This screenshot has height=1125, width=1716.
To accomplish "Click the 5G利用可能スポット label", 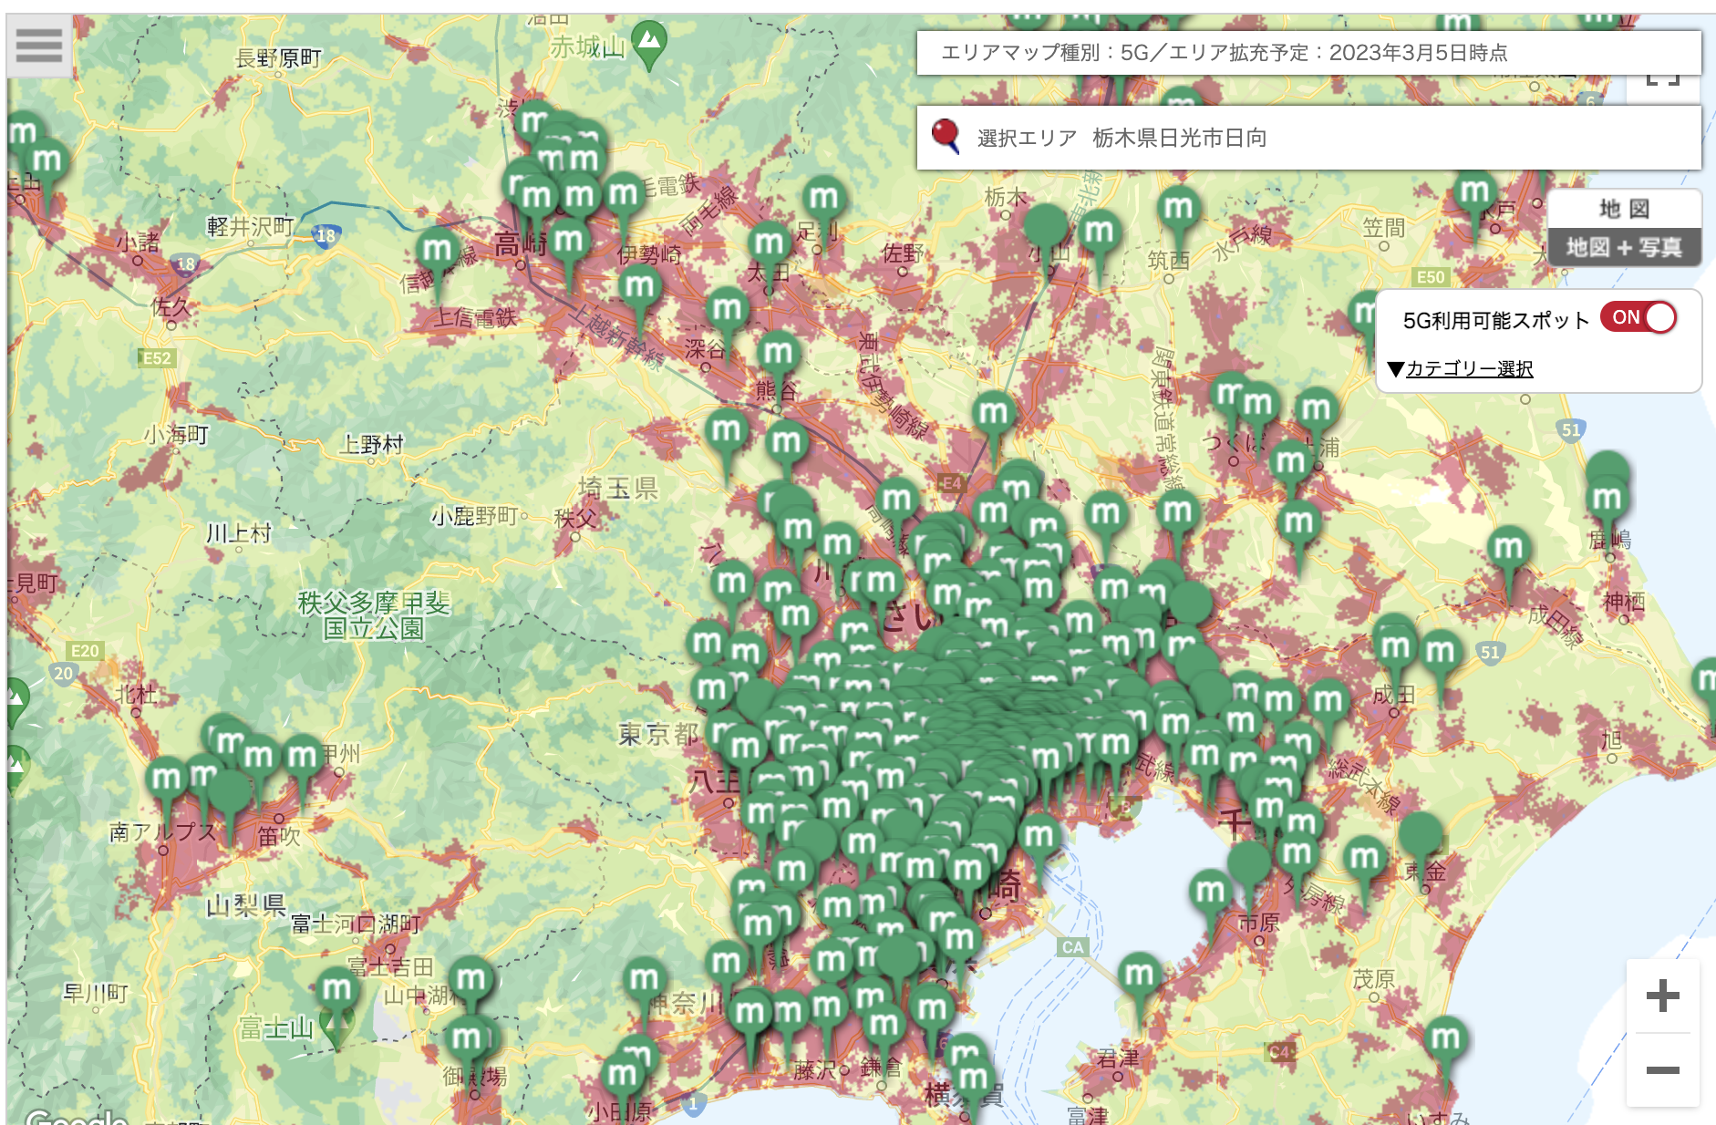I will pos(1495,320).
